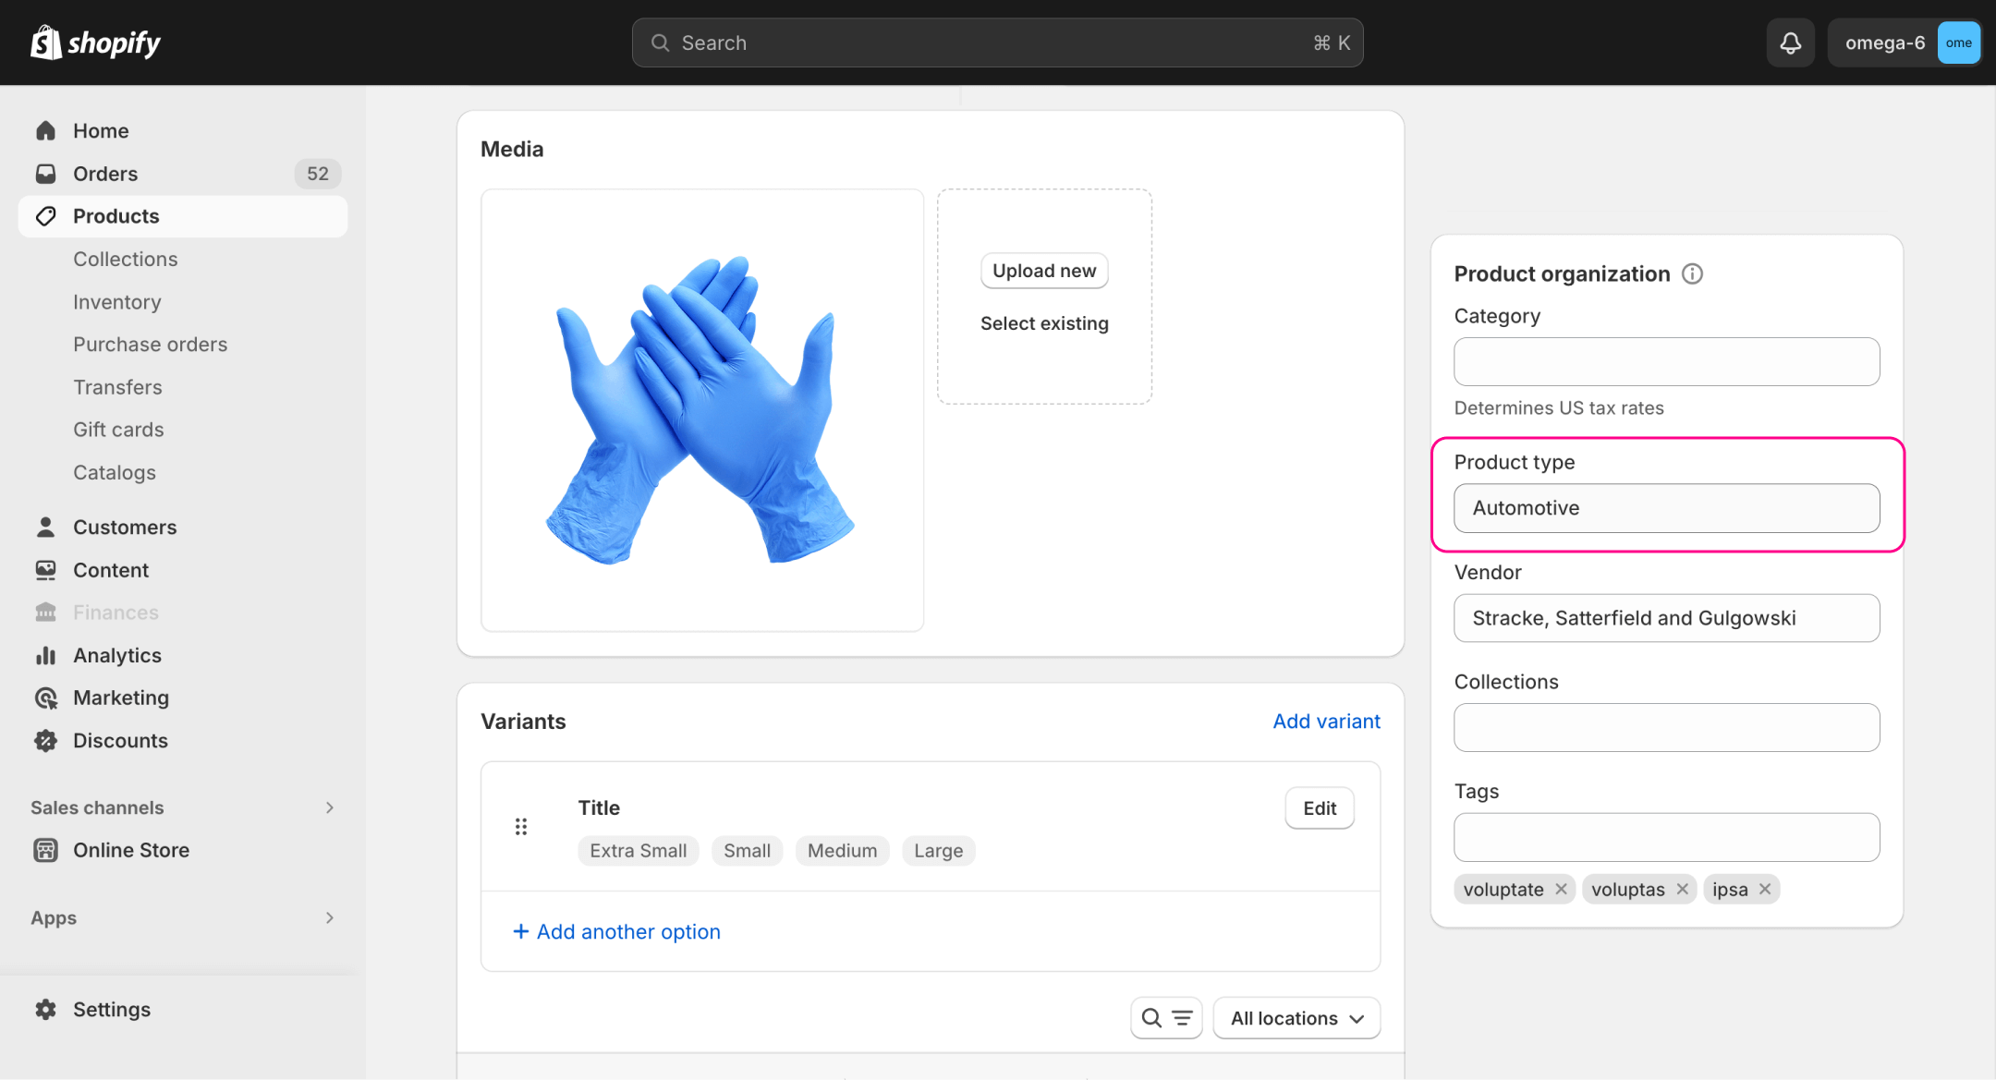Open Analytics via its chart icon
Screen dimensions: 1996x1080
pyautogui.click(x=45, y=655)
